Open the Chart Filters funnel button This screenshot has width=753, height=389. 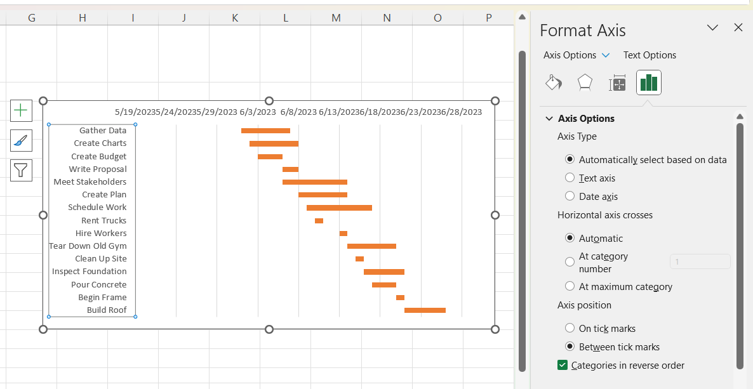point(21,170)
